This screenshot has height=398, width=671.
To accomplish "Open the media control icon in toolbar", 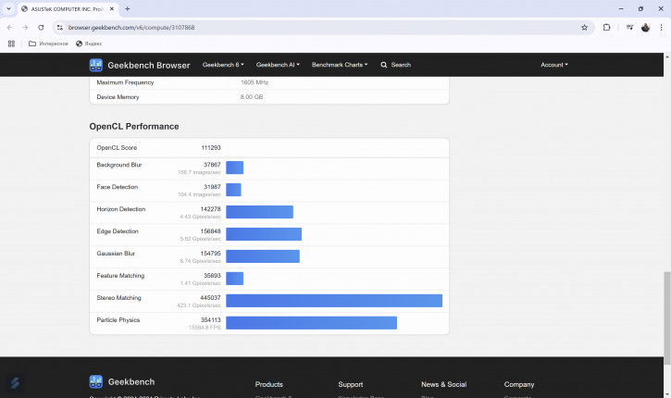I will click(x=629, y=28).
